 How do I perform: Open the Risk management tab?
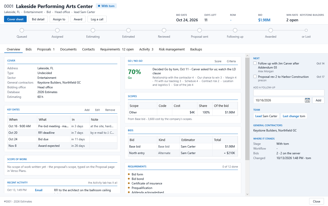pos(172,49)
